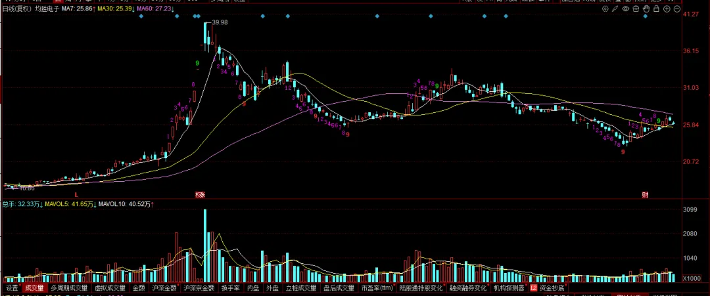Open the L2 资金抄底 tab
The image size is (710, 296).
(x=548, y=287)
